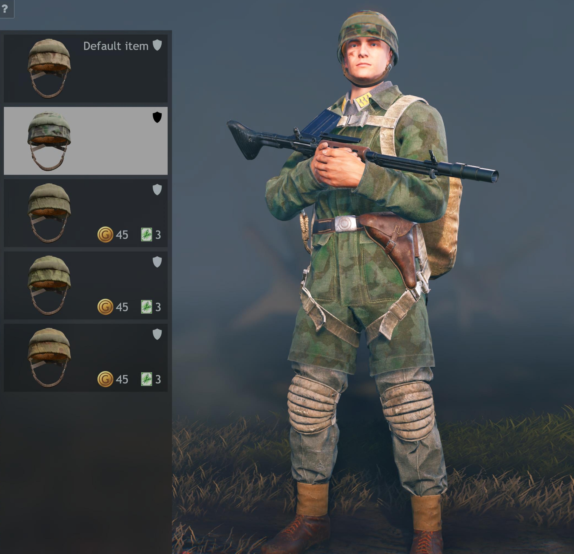Click the black shield on selected helmet
574x554 pixels.
pyautogui.click(x=157, y=117)
